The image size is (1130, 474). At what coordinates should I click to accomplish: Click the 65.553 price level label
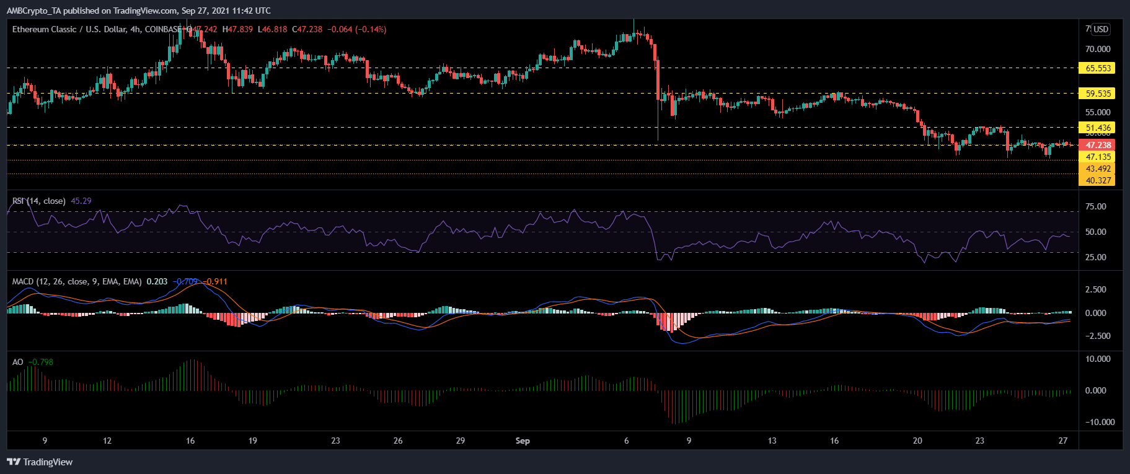click(x=1097, y=68)
